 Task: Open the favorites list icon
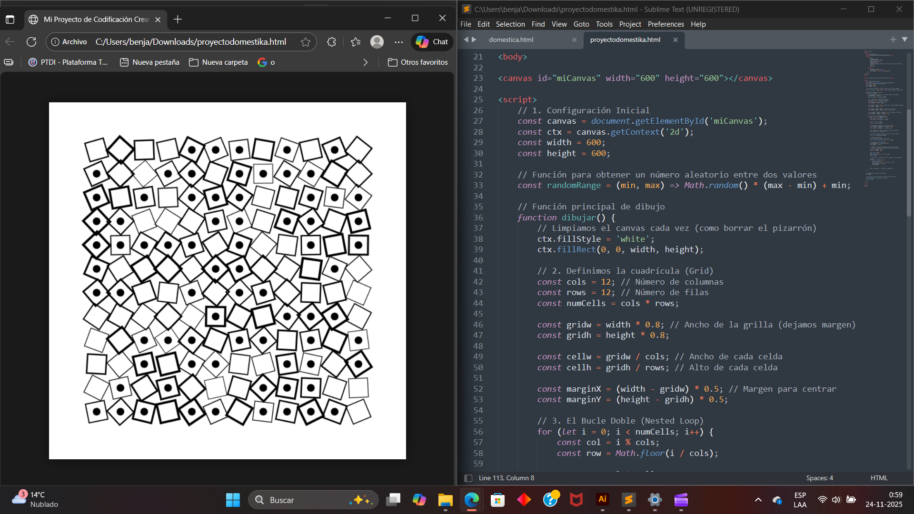coord(356,42)
